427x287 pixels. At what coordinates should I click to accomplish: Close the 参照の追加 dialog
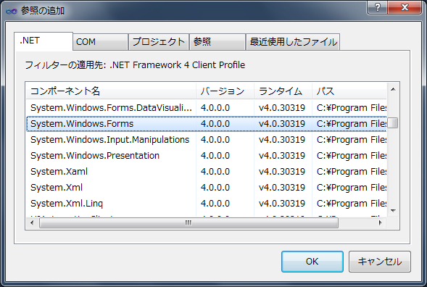pos(405,7)
